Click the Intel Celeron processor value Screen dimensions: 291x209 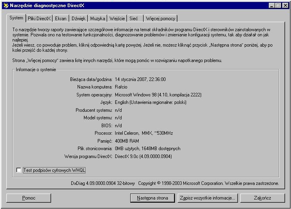144,133
